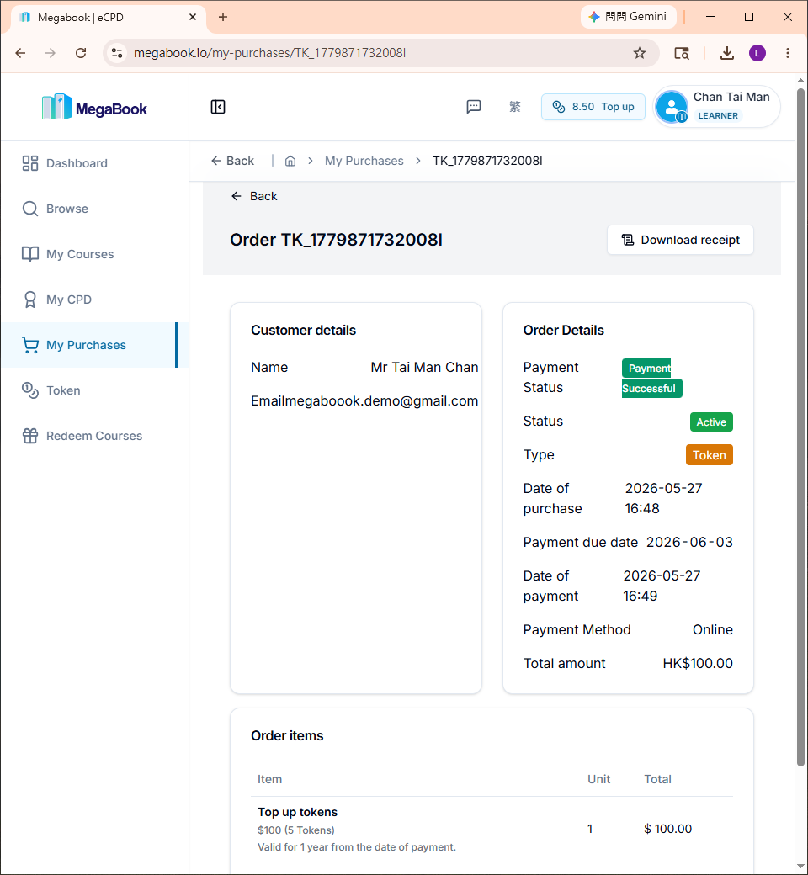This screenshot has height=875, width=808.
Task: Close the Megabook | eCPD tab
Action: [x=193, y=17]
